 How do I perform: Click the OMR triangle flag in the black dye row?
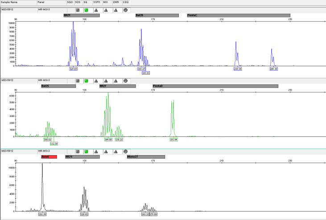click(116, 152)
